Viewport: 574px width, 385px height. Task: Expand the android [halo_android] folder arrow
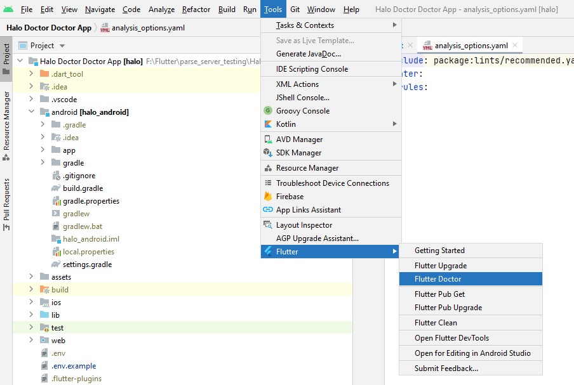(31, 112)
